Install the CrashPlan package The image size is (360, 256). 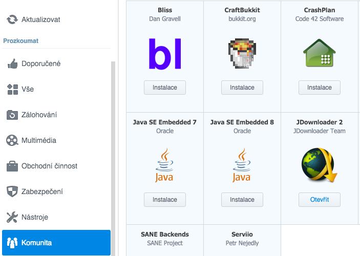click(320, 88)
